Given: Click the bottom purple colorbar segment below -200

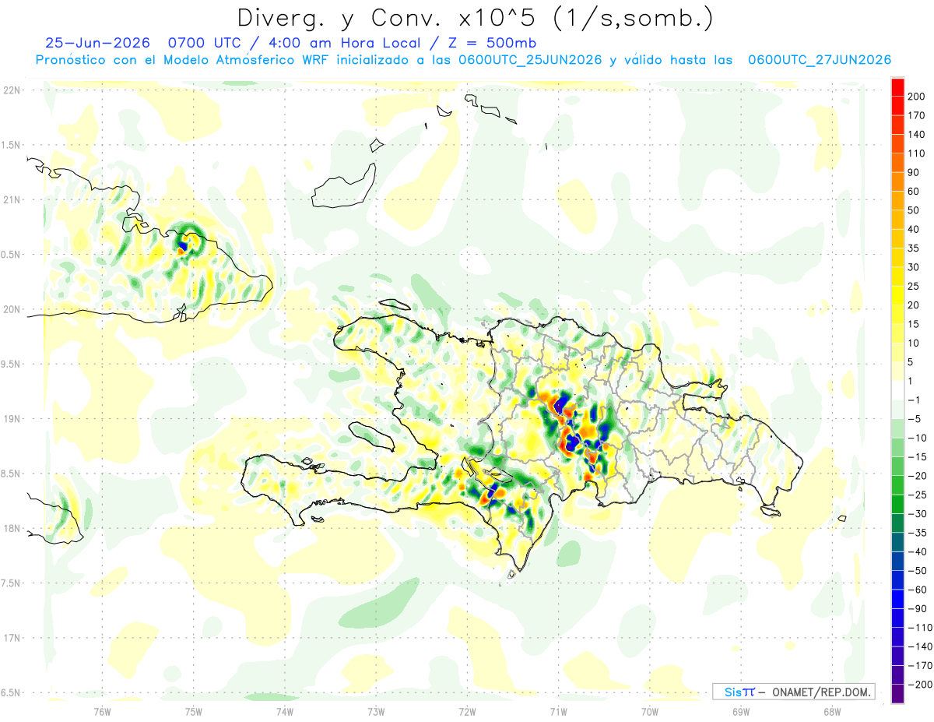Looking at the screenshot, I should tap(898, 693).
